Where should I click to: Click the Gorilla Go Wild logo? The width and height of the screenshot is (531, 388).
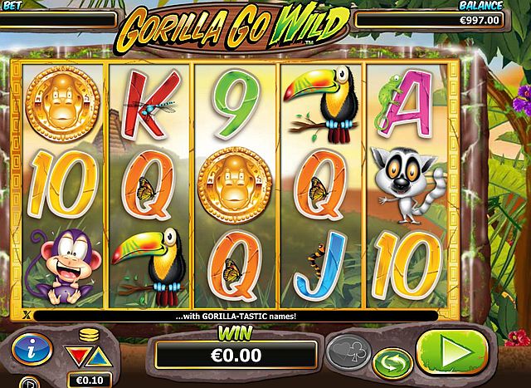pyautogui.click(x=231, y=28)
